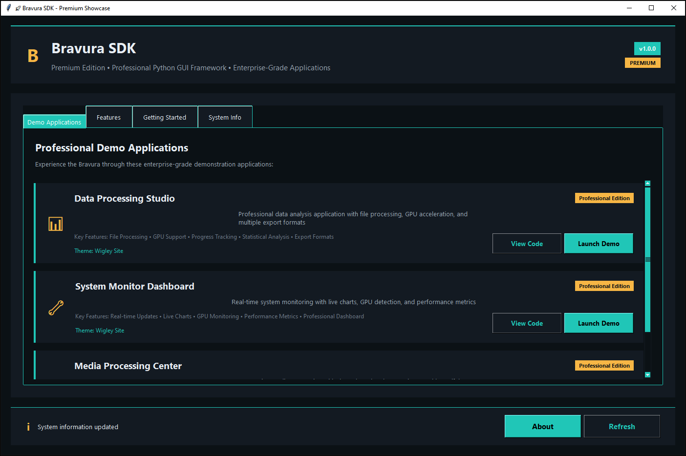Click the scrollbar down arrow
686x456 pixels.
pos(647,375)
